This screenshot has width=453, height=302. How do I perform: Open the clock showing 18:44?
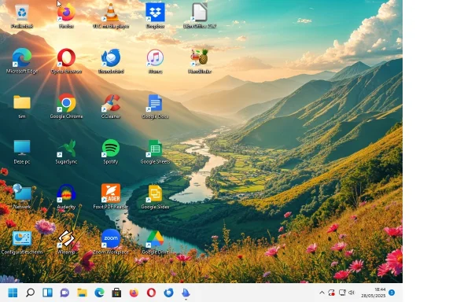click(x=373, y=293)
